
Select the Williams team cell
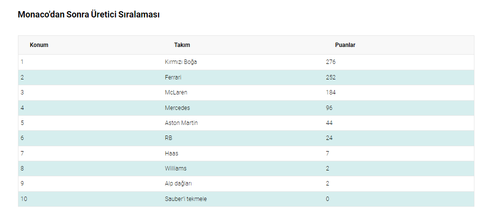point(175,169)
